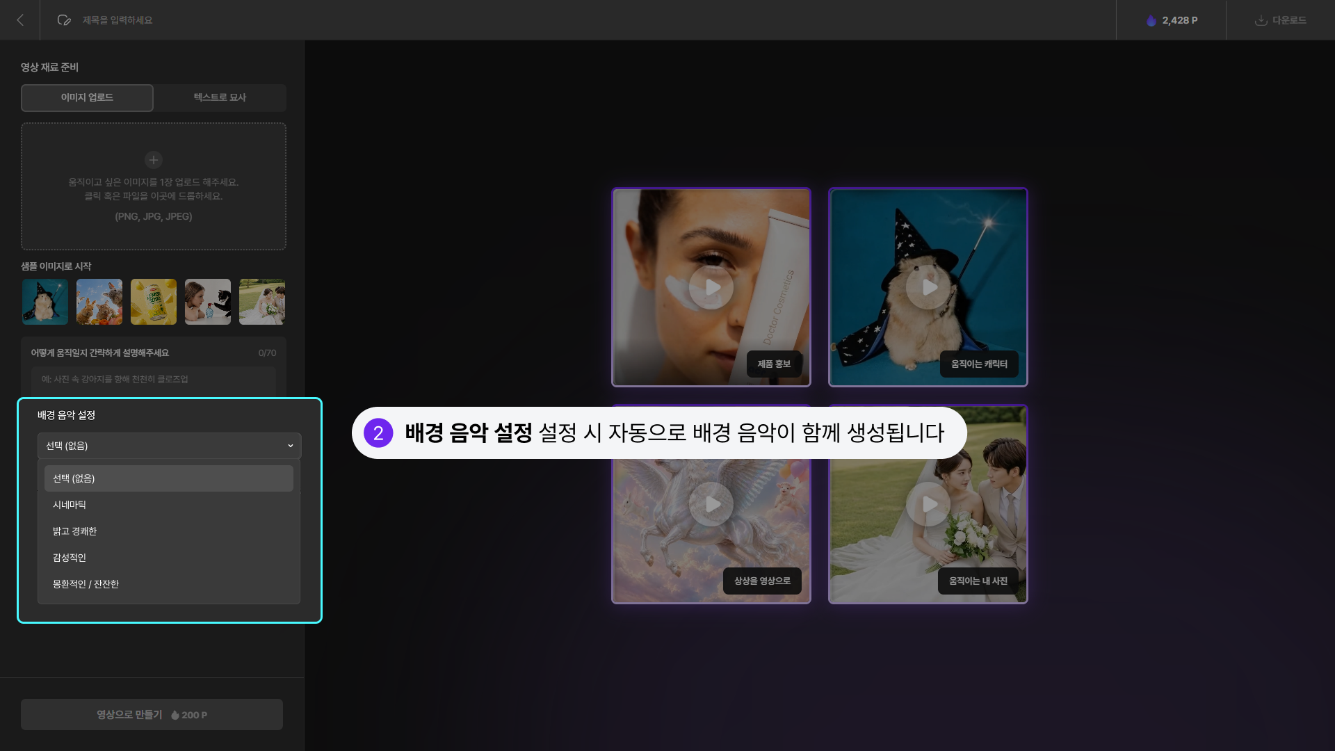
Task: Choose 밝고 경쾌한 music option
Action: [169, 531]
